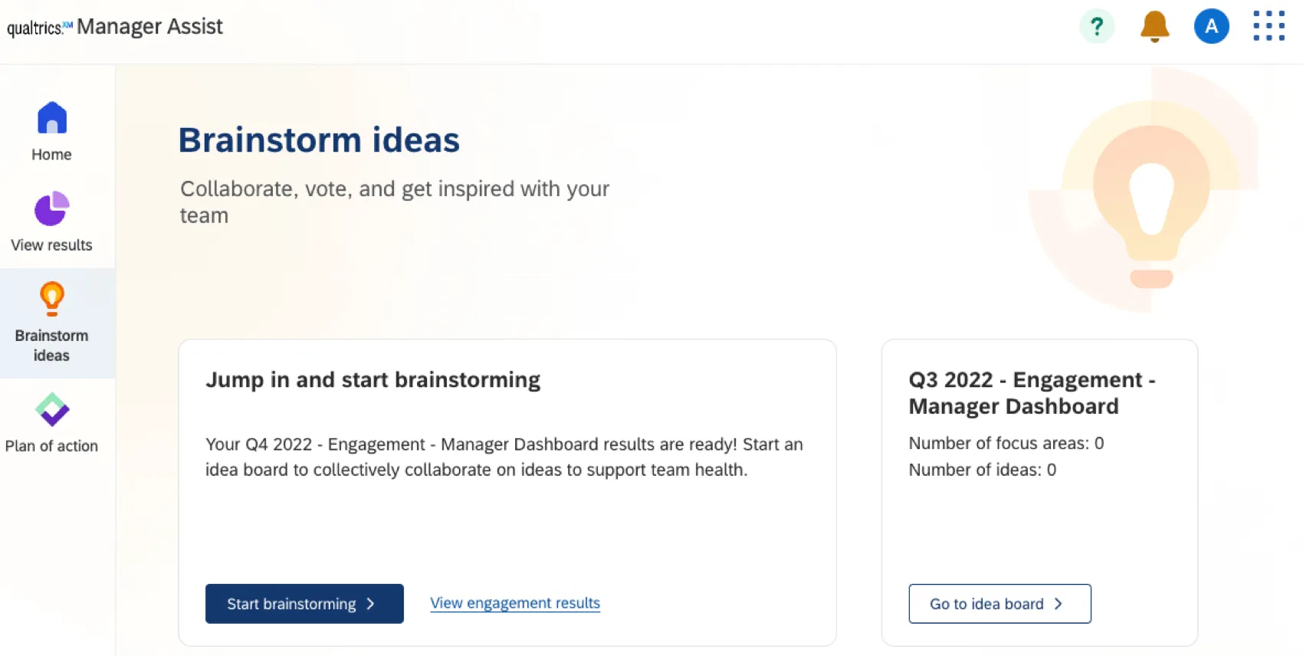Click the Manager Assist header title
The image size is (1303, 656).
[x=150, y=26]
